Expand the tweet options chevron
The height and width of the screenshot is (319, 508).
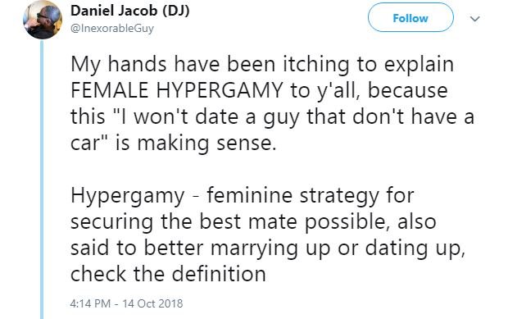click(475, 19)
